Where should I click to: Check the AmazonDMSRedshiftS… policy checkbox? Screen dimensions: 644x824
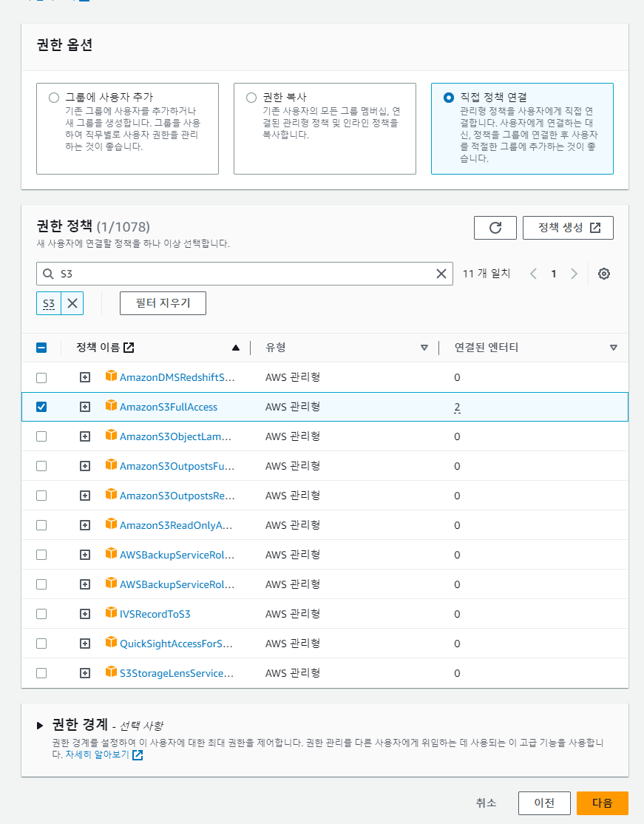coord(41,378)
